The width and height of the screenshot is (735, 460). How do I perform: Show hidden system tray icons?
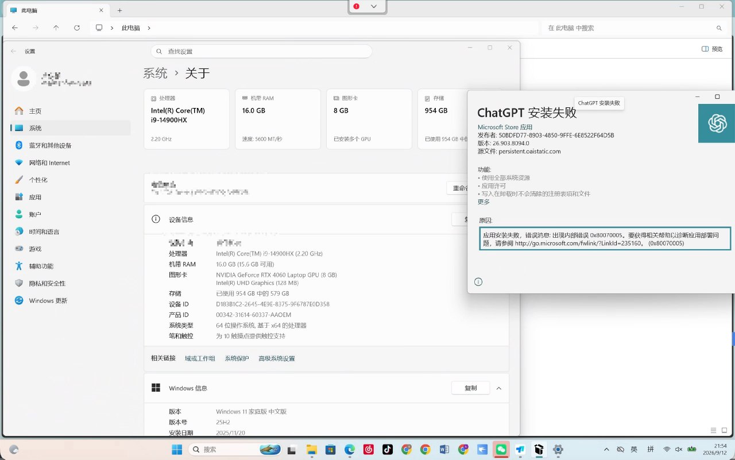click(x=606, y=450)
